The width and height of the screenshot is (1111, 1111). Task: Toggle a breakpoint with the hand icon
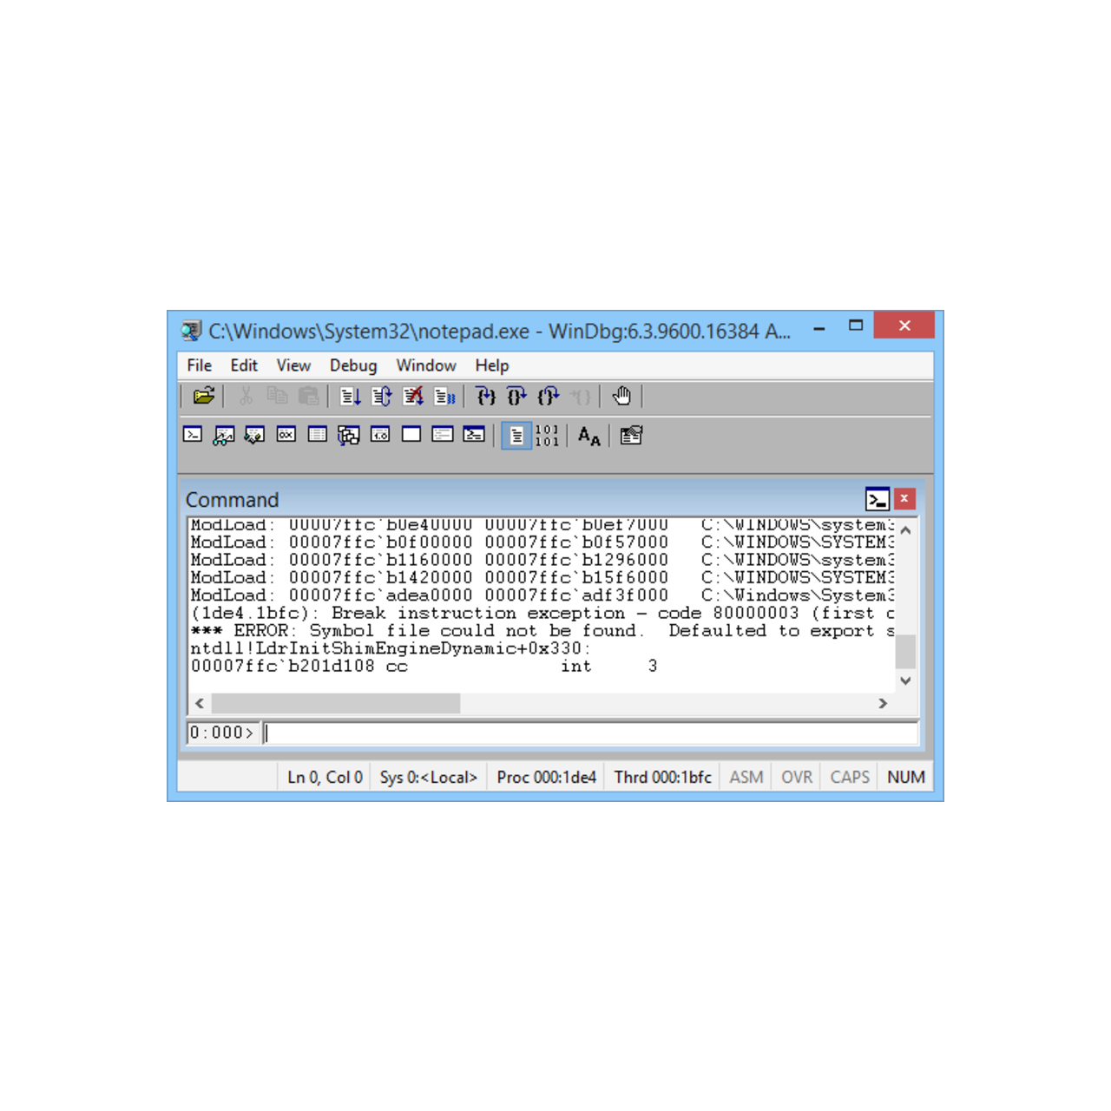pyautogui.click(x=622, y=397)
